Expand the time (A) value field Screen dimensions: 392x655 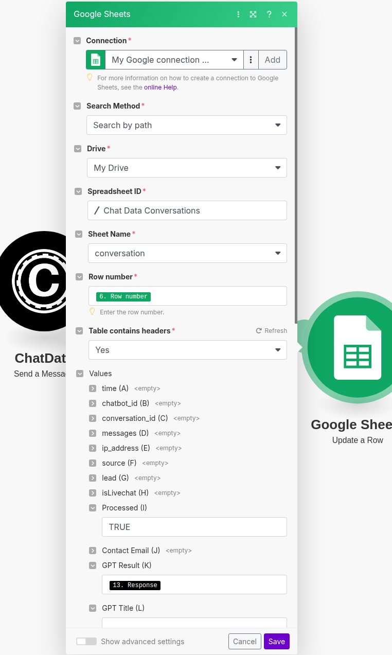(93, 388)
